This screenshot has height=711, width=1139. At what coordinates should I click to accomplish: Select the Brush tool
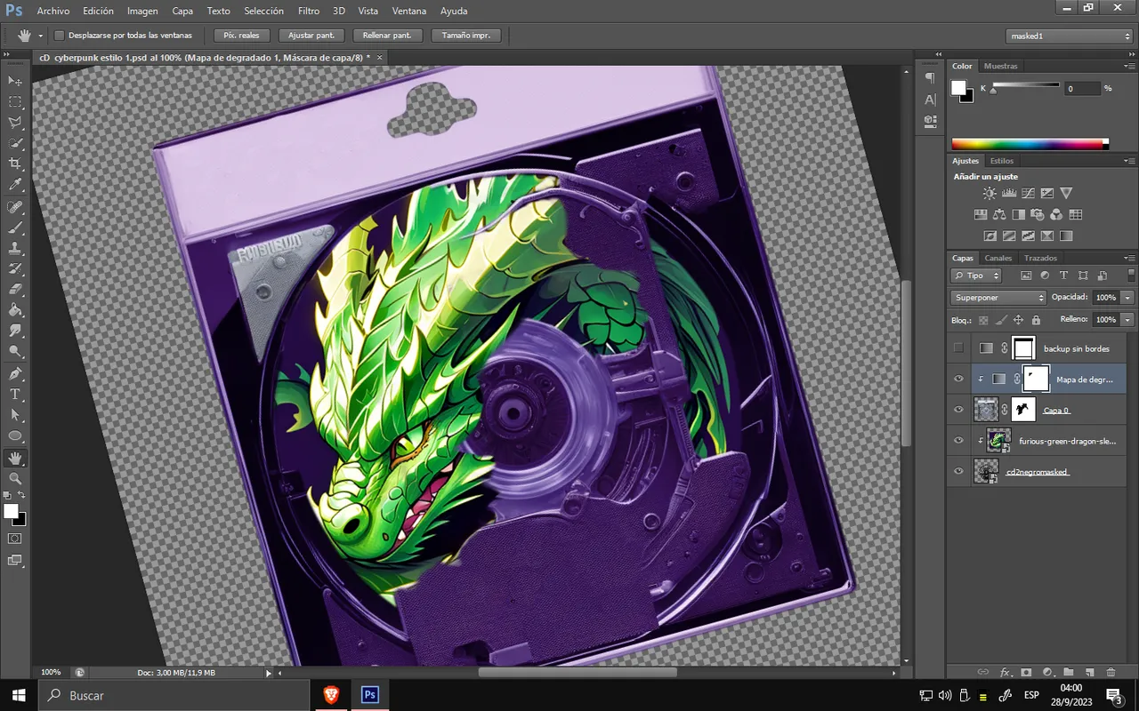tap(15, 228)
